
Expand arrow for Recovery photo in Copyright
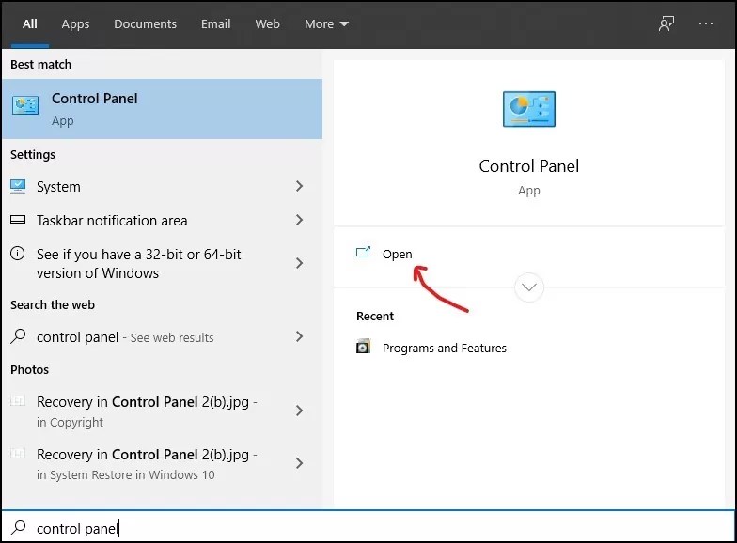[299, 411]
